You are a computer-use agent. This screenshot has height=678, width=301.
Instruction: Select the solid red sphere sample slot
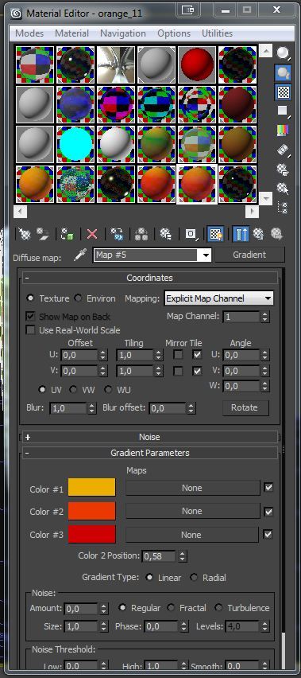pos(197,64)
